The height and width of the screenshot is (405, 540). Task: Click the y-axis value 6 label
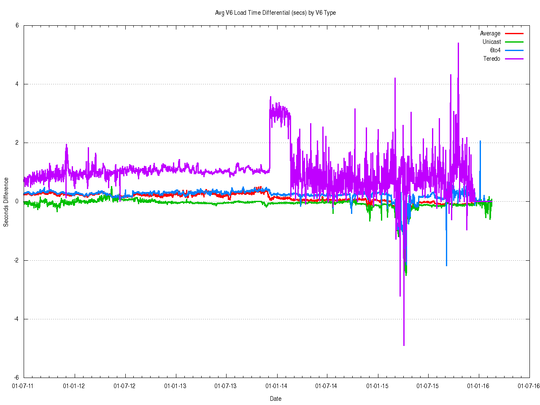[17, 25]
